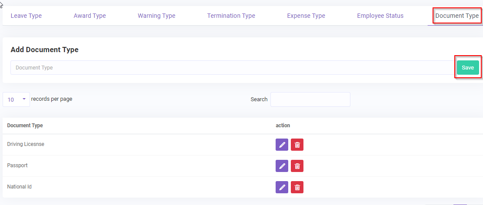Click the Passport row name
The height and width of the screenshot is (205, 483).
[x=17, y=166]
